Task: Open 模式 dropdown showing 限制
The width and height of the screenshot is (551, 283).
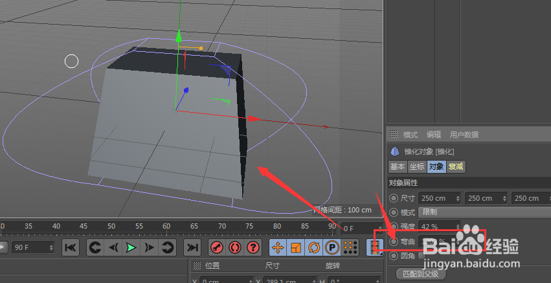Action: tap(484, 212)
